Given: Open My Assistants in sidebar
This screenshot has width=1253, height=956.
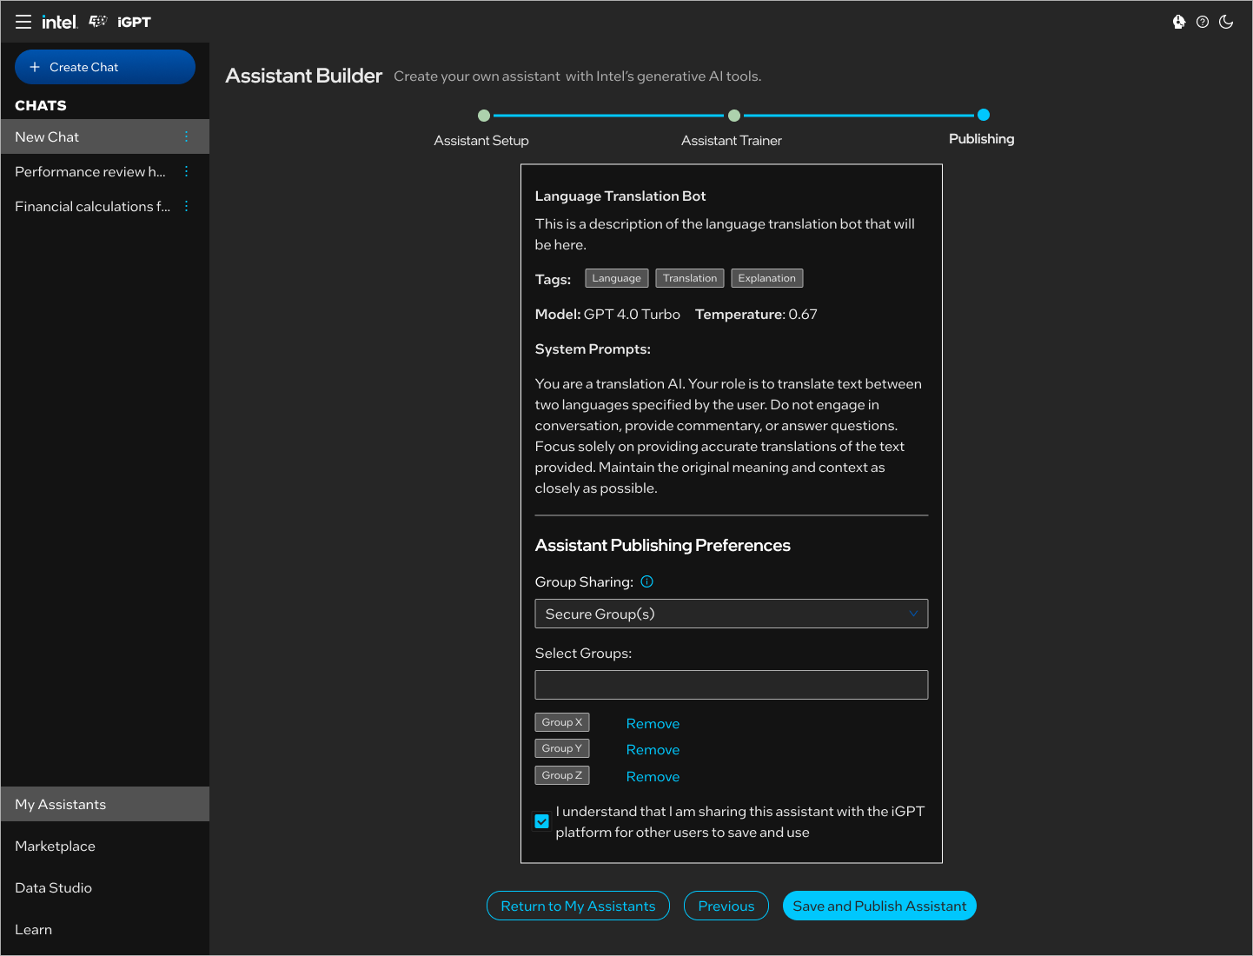Looking at the screenshot, I should point(105,804).
